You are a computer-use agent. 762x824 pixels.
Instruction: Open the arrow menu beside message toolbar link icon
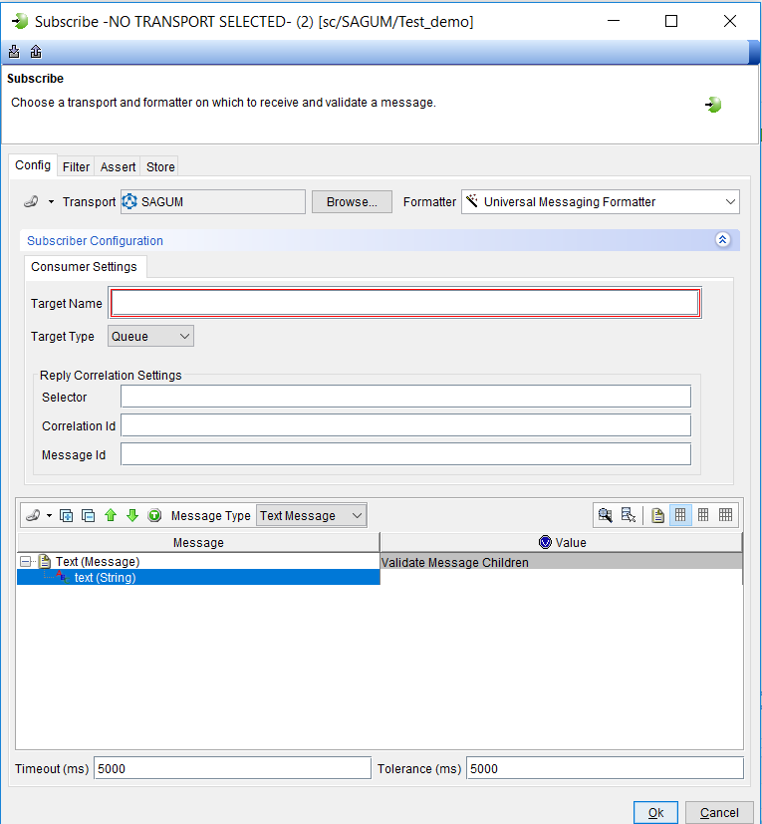click(50, 515)
